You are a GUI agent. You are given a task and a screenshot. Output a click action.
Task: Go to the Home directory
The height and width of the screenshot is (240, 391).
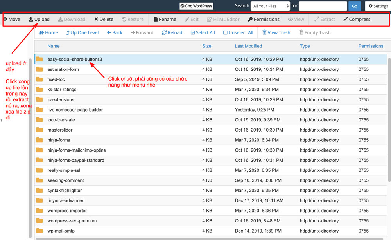[48, 33]
